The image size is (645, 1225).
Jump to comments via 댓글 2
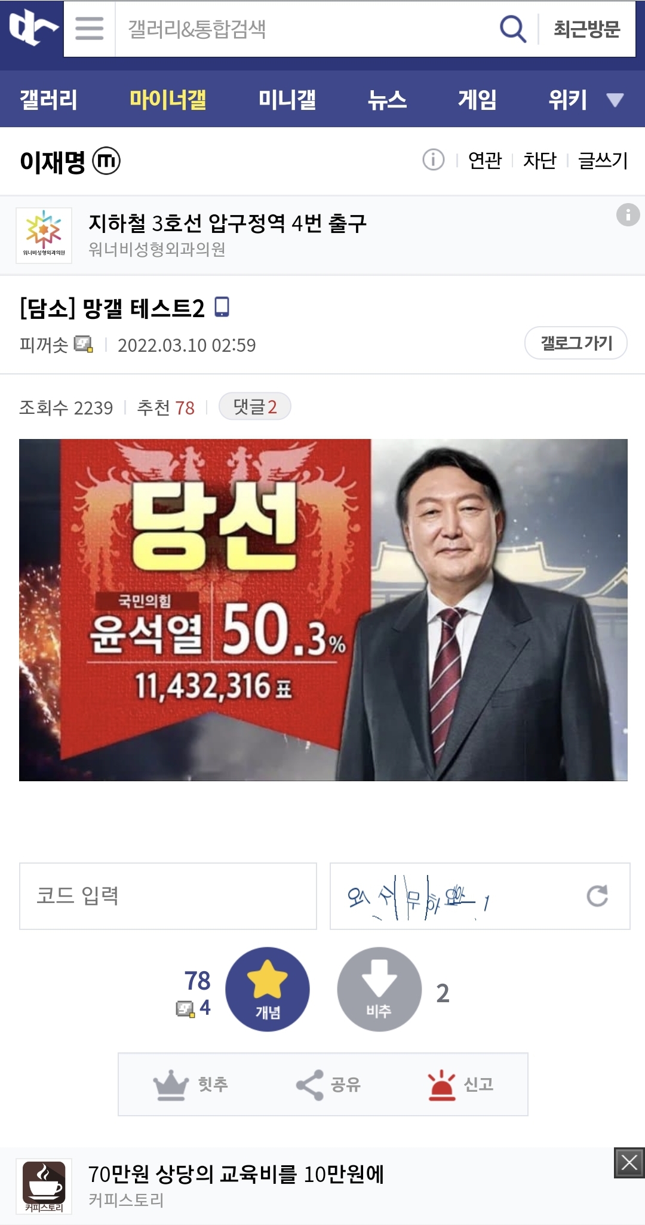point(255,407)
